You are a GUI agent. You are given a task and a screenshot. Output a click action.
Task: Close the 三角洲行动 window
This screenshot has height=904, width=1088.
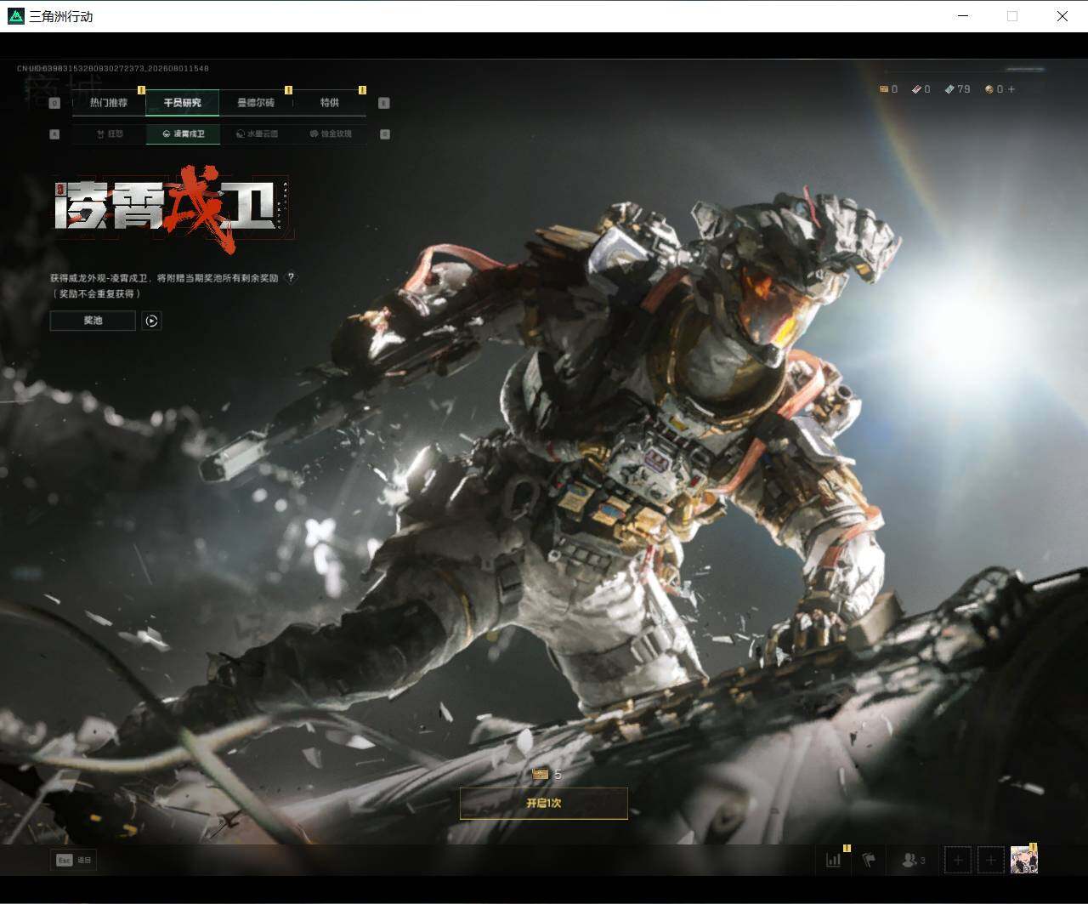coord(1062,16)
